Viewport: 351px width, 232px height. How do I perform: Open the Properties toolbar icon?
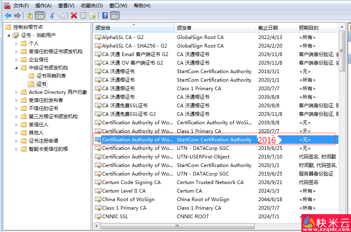pos(83,16)
